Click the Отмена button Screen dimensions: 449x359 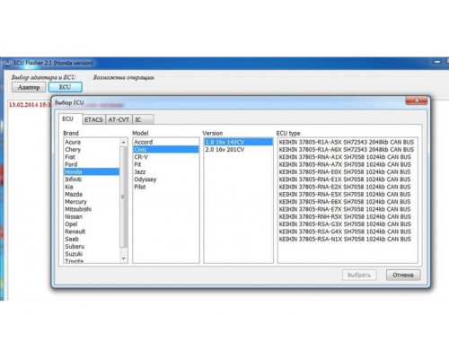403,275
